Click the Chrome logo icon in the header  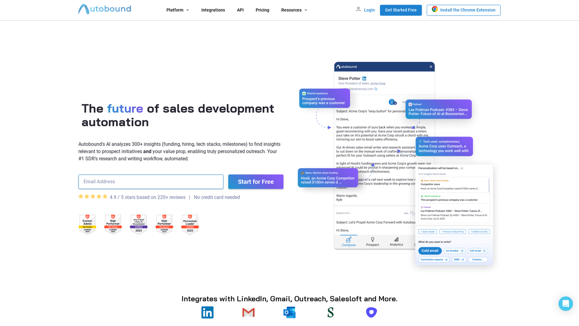tap(435, 9)
